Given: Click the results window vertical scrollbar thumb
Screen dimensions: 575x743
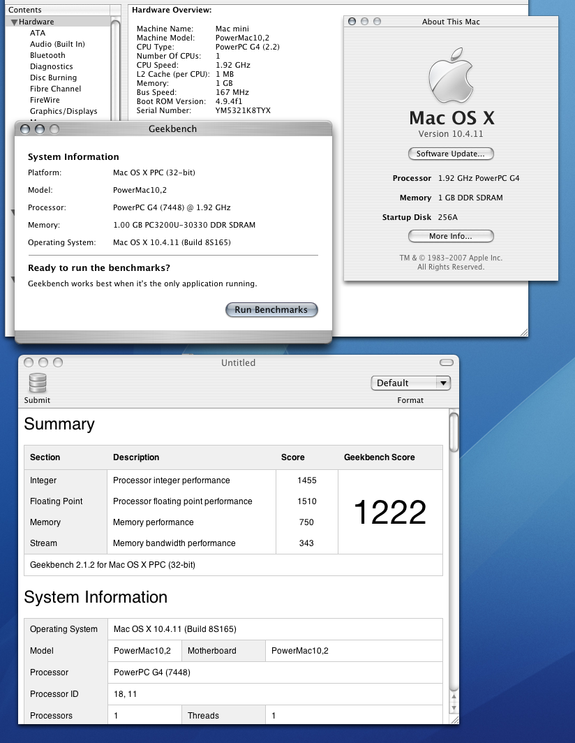Looking at the screenshot, I should [x=454, y=432].
